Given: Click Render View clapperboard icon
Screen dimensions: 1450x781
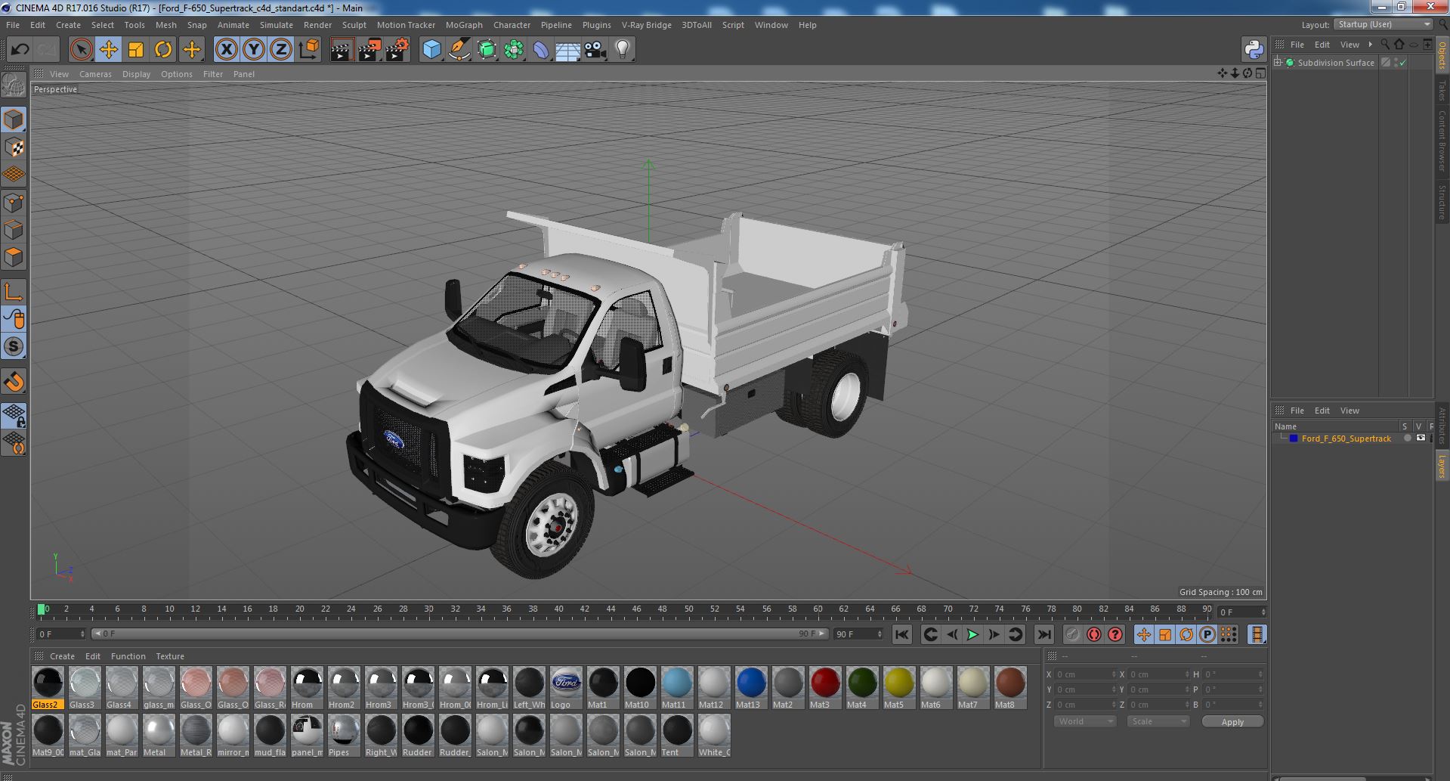Looking at the screenshot, I should [342, 50].
